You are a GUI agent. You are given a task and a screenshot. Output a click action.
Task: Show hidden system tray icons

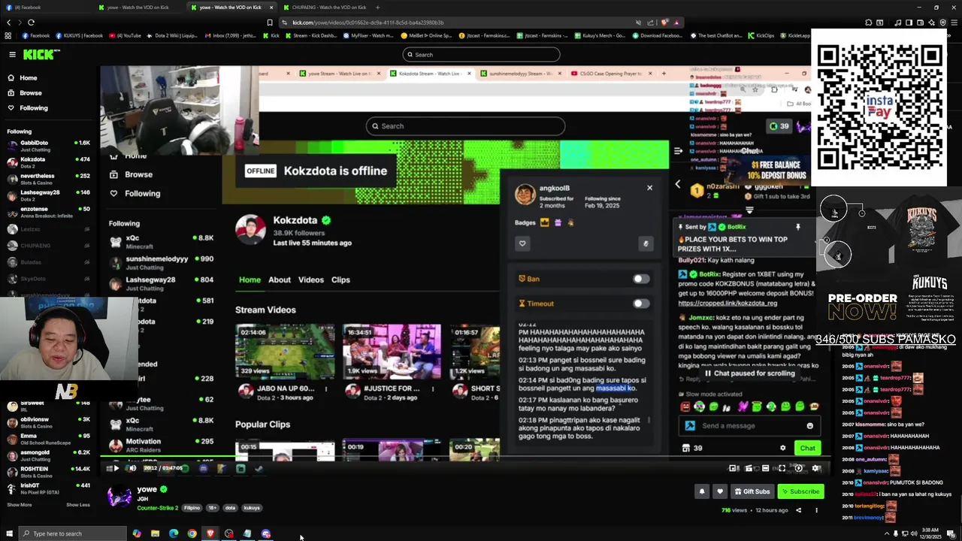pyautogui.click(x=887, y=533)
